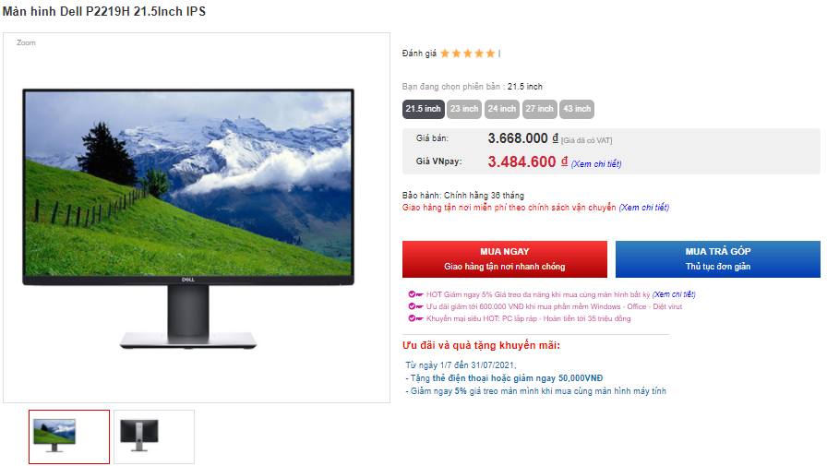Image resolution: width=827 pixels, height=466 pixels.
Task: Switch to the 27 inch version
Action: 539,109
